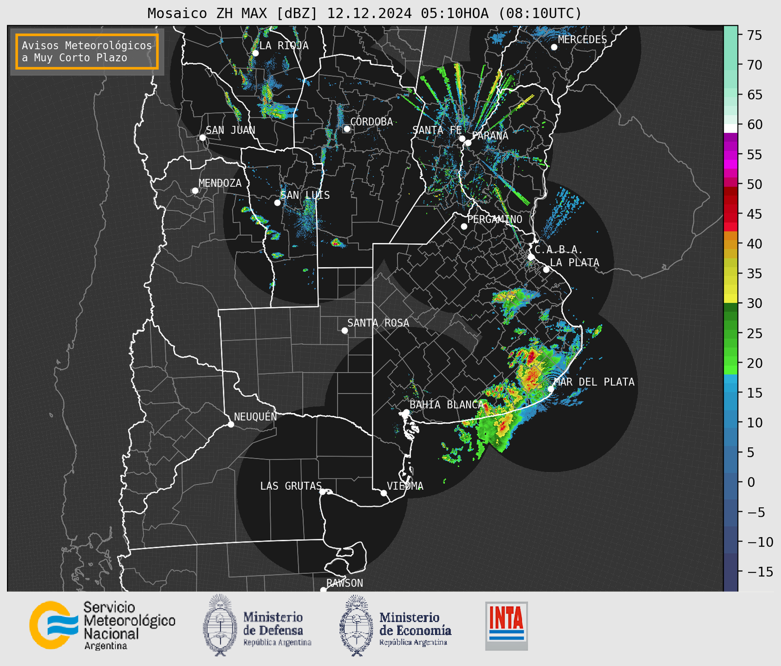The image size is (781, 666).
Task: Click the PARANÁ city label
Action: click(490, 136)
